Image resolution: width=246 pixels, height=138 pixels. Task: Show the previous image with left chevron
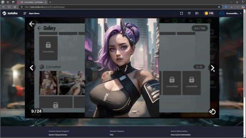point(32,68)
